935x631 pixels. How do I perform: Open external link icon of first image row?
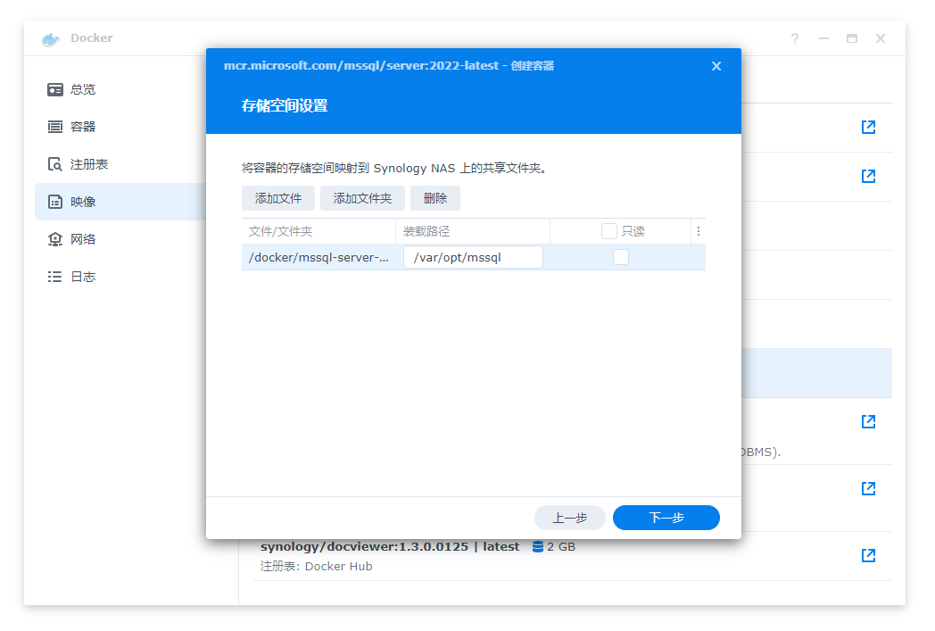[x=868, y=127]
